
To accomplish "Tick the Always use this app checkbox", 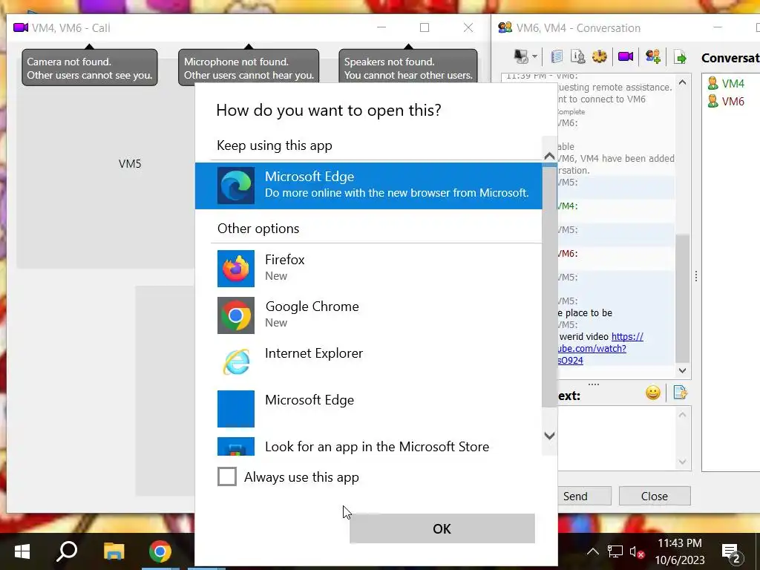I will pyautogui.click(x=227, y=476).
